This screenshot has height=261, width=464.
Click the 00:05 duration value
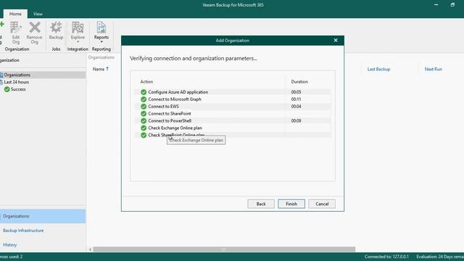point(296,92)
